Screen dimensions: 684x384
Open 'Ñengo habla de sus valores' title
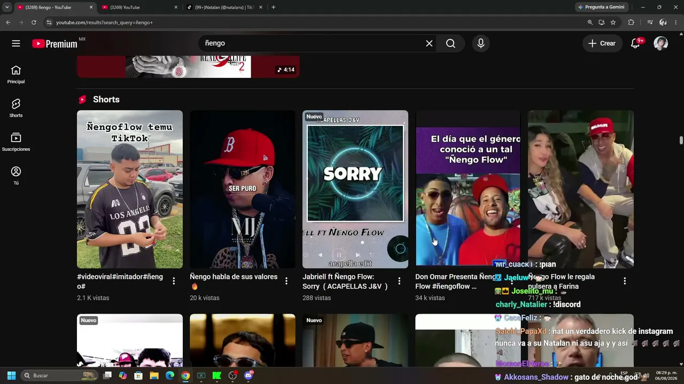234,282
